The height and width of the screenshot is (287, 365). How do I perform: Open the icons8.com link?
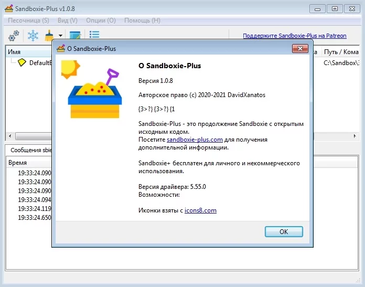[200, 210]
